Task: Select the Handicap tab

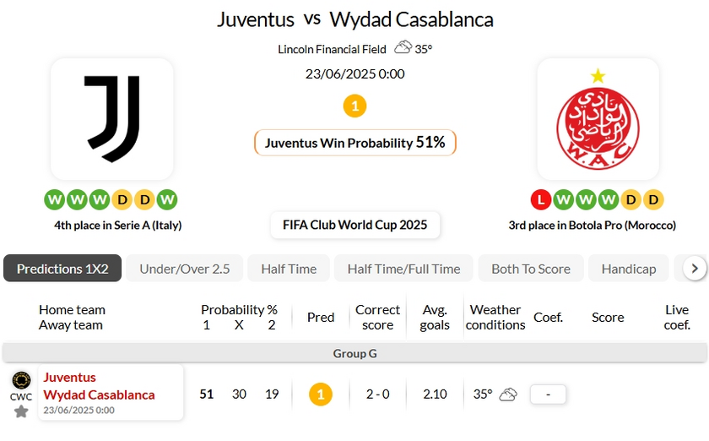Action: pyautogui.click(x=629, y=269)
